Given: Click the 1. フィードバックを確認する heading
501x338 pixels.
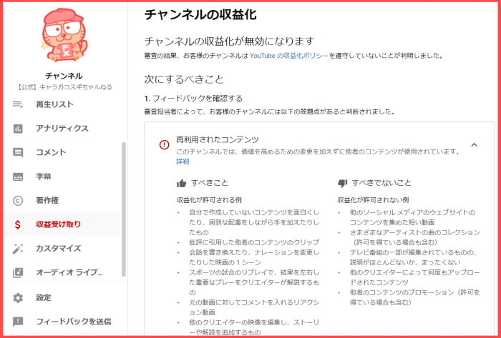Looking at the screenshot, I should pos(193,99).
